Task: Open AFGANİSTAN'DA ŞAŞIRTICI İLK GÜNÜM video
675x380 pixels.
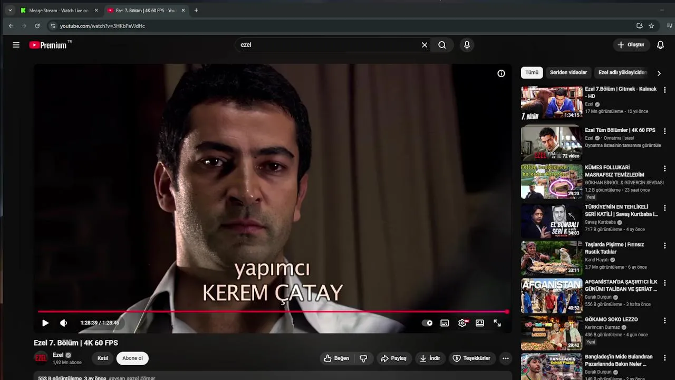Action: point(621,286)
